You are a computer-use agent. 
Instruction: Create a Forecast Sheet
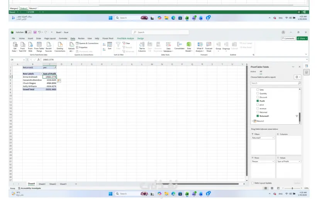click(209, 47)
